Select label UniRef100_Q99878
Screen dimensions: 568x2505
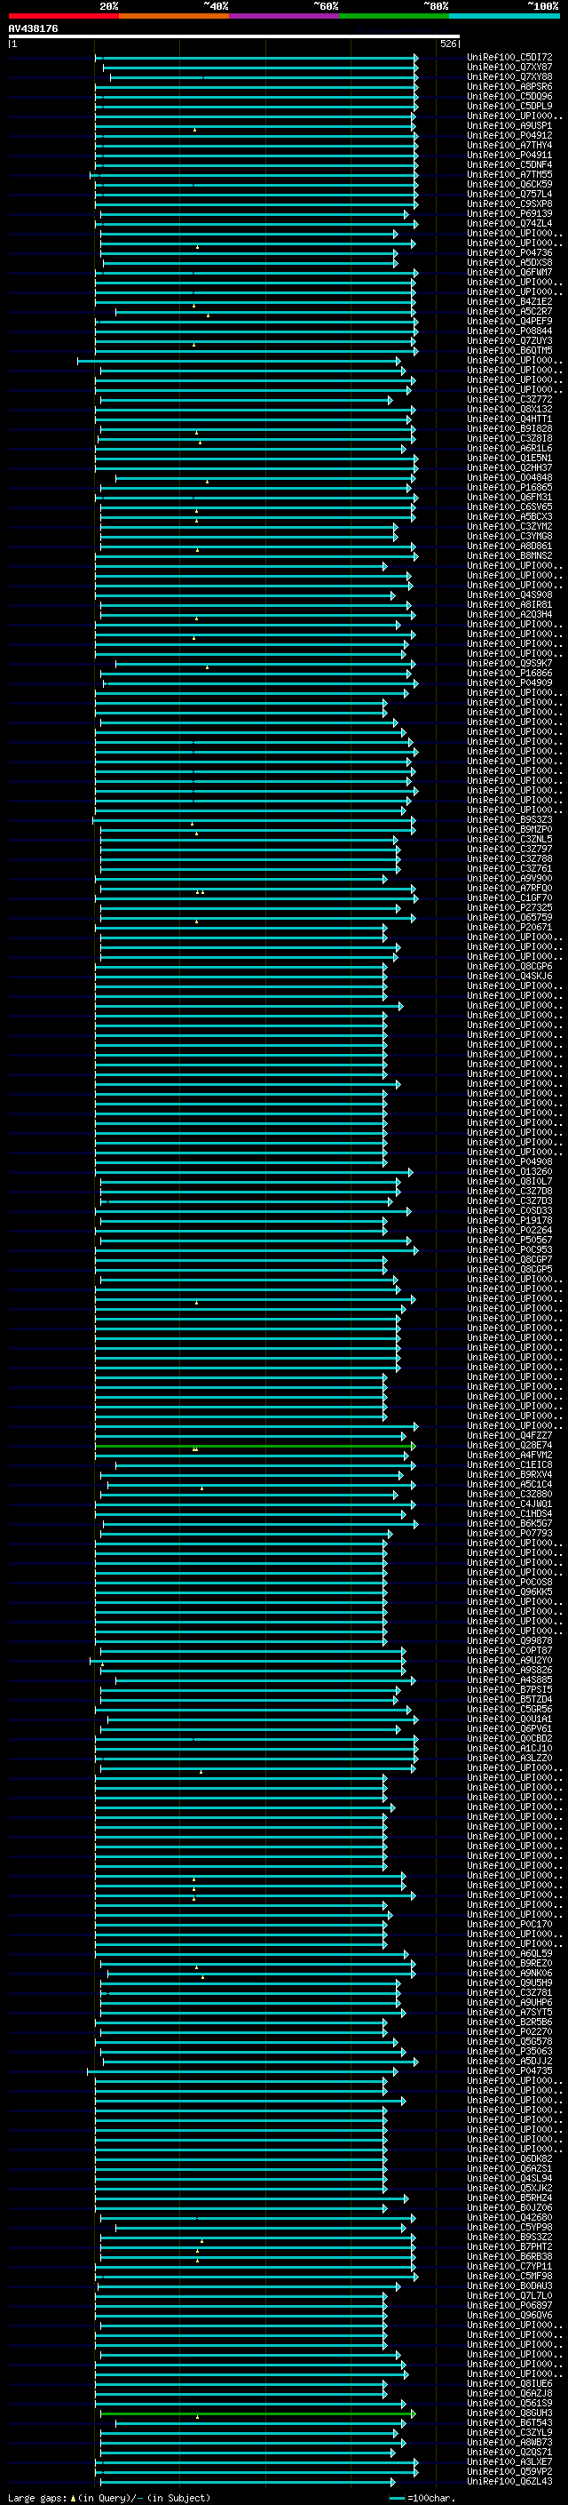pos(509,1640)
